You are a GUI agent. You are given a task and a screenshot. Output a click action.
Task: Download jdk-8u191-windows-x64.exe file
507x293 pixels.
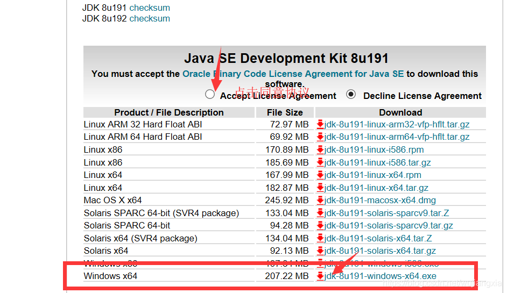point(380,276)
